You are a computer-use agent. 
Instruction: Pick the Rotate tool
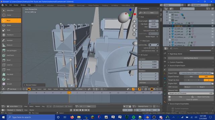click(11, 25)
